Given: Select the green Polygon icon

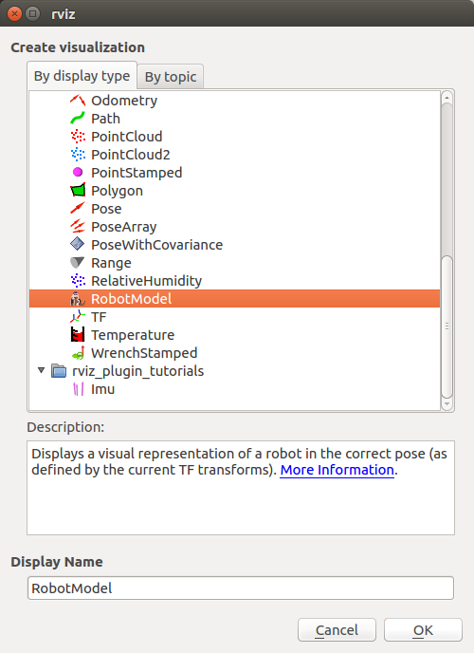Looking at the screenshot, I should [78, 191].
